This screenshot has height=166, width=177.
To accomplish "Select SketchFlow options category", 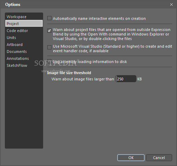I will pyautogui.click(x=24, y=65).
